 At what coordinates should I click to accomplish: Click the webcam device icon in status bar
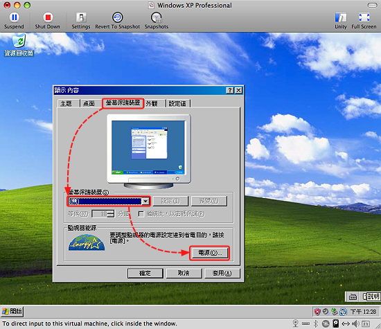(296, 323)
